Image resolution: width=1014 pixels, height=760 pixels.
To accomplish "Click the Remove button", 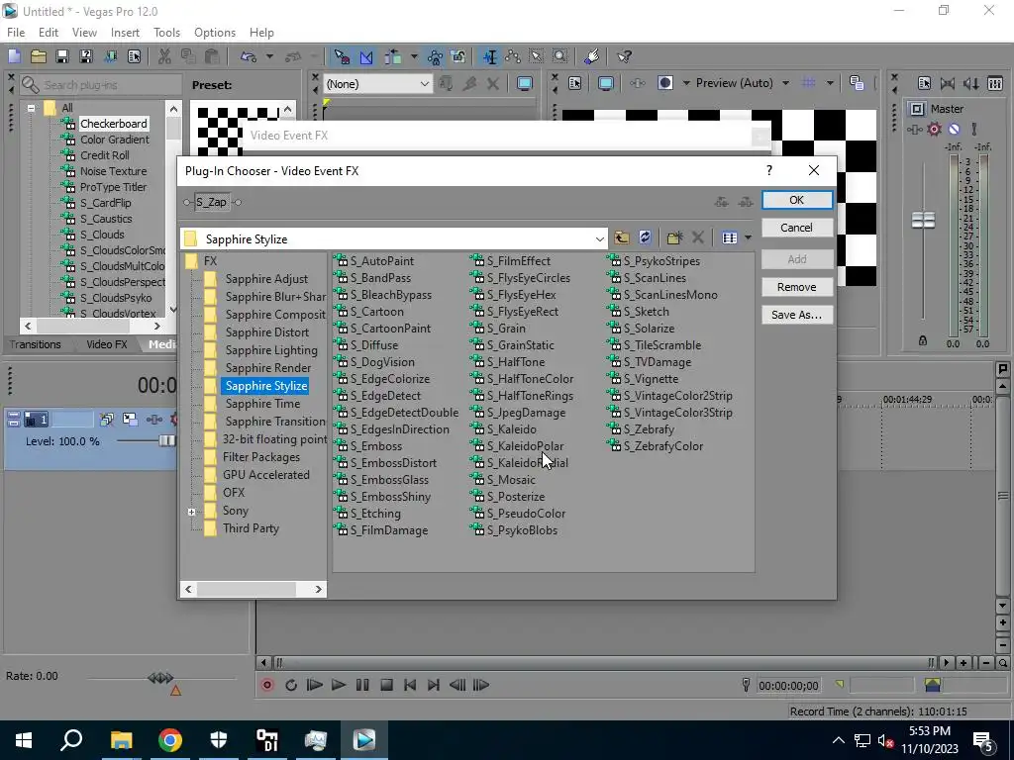I will tap(797, 287).
